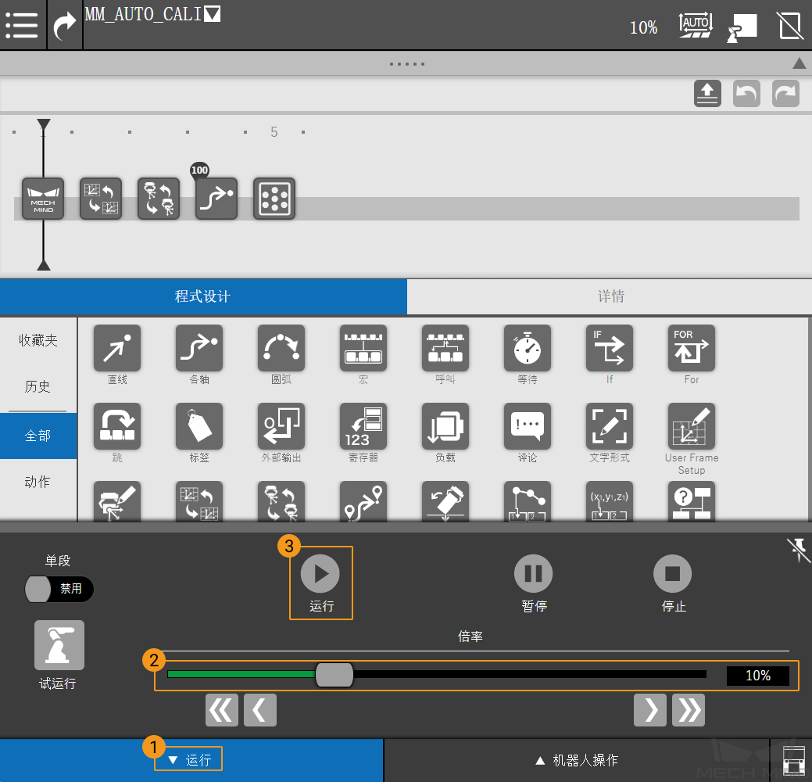The width and height of the screenshot is (812, 782).
Task: Pause the program with 暂停 button
Action: tap(534, 574)
